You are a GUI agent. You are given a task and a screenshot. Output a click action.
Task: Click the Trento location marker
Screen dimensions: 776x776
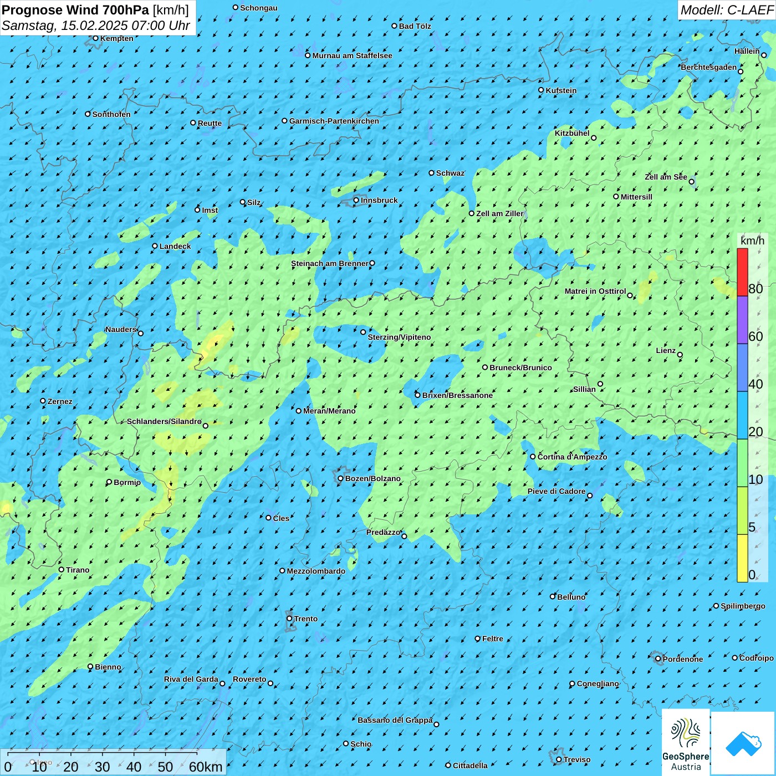tap(289, 619)
